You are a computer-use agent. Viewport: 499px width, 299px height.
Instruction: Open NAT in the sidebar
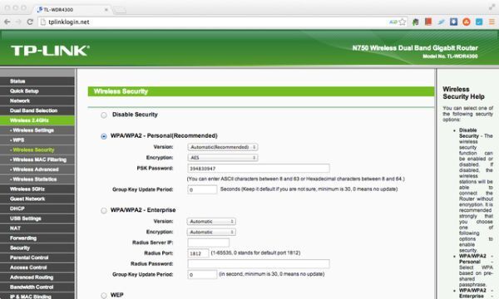37,228
